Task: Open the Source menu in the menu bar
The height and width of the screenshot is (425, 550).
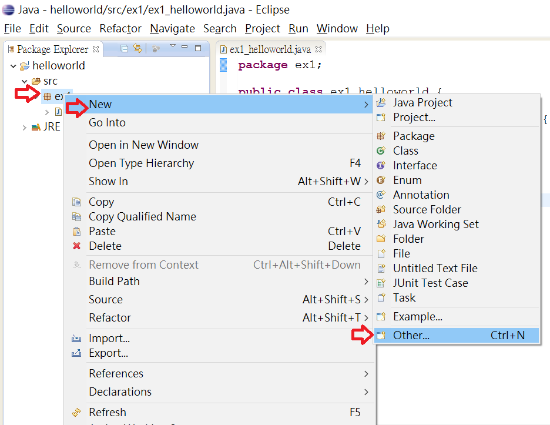Action: click(x=74, y=28)
